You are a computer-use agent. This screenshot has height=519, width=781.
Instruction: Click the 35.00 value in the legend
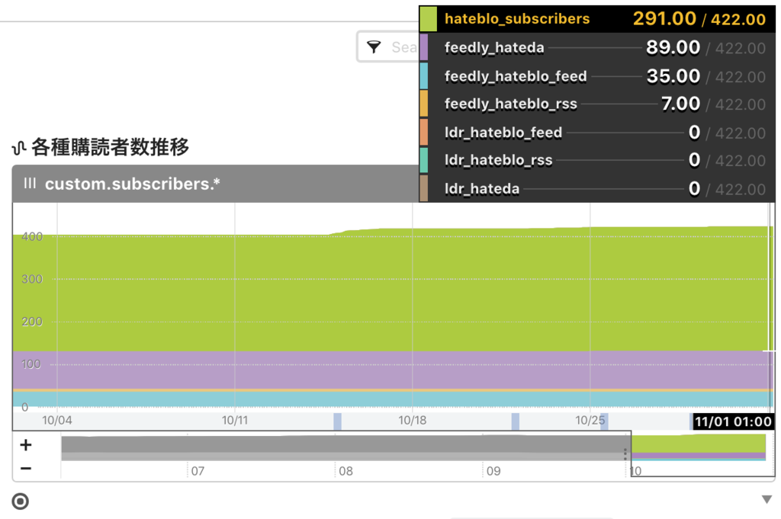[x=673, y=76]
